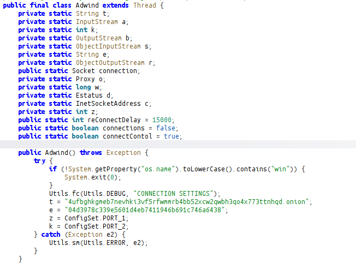Click the "System.exit(0);" statement
The height and width of the screenshot is (269, 356).
click(x=93, y=177)
